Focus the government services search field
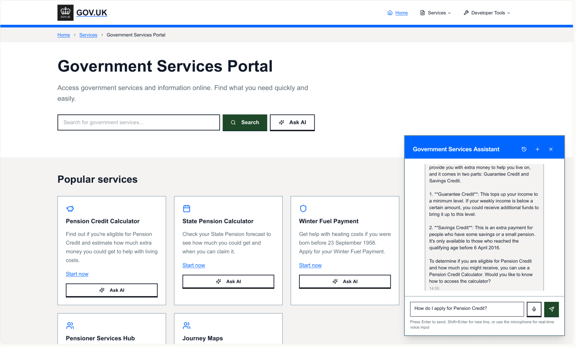 tap(138, 122)
